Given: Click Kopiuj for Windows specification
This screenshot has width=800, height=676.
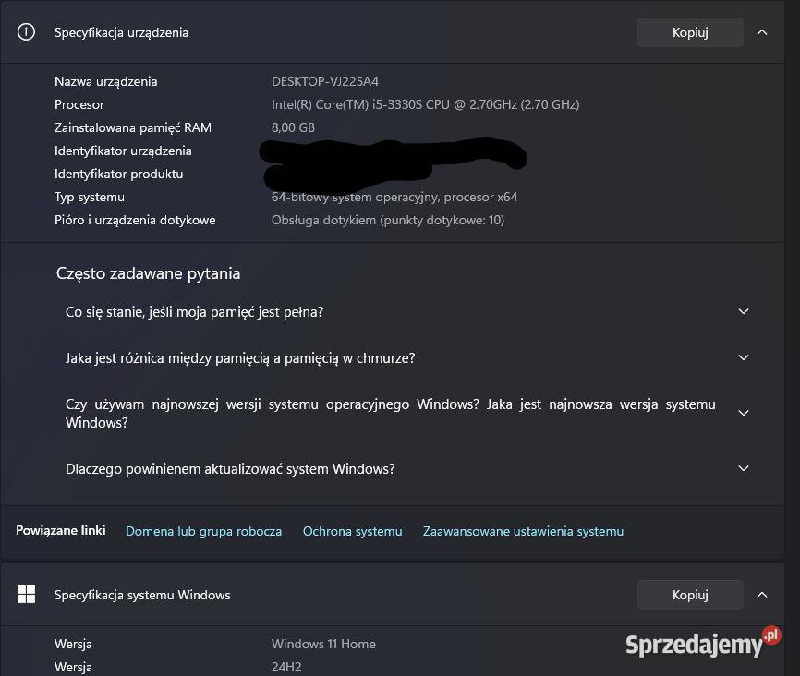Looking at the screenshot, I should click(x=689, y=594).
